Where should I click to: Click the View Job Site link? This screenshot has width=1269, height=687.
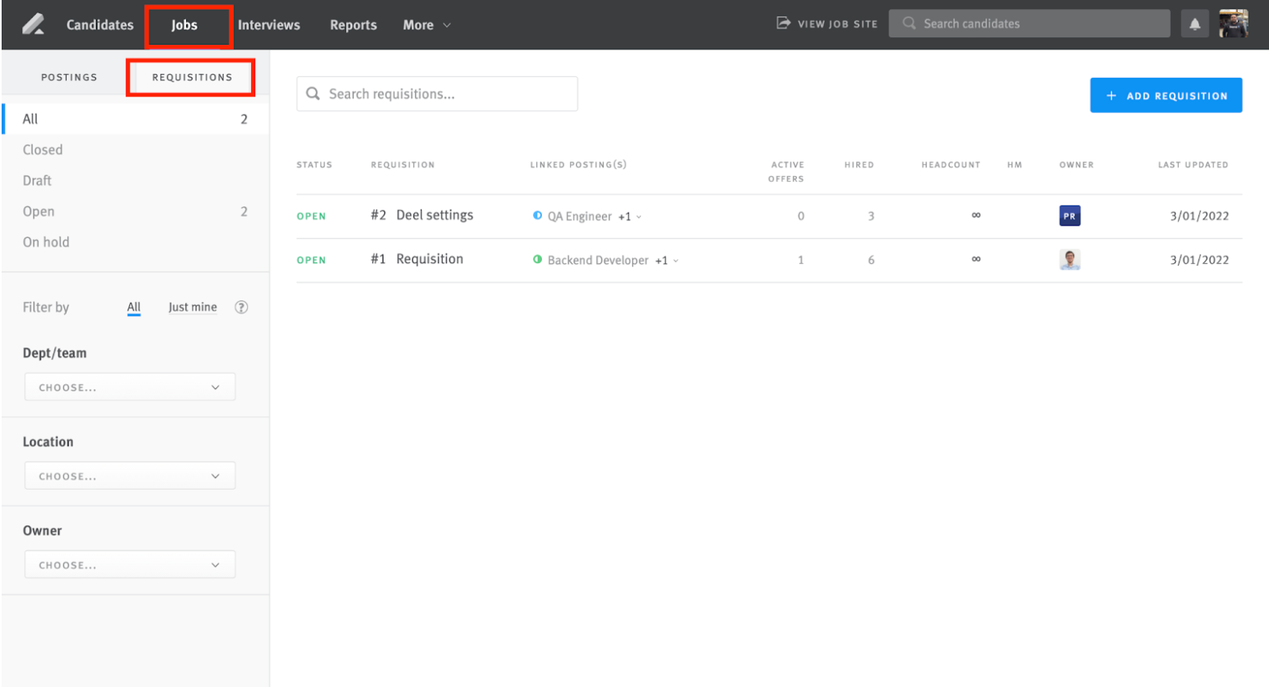(827, 24)
